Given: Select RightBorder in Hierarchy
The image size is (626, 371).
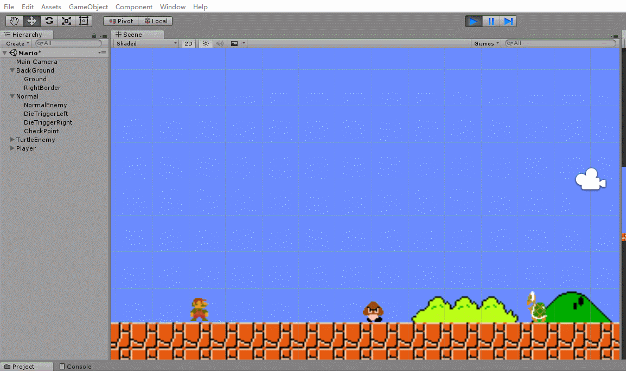Looking at the screenshot, I should pyautogui.click(x=42, y=88).
